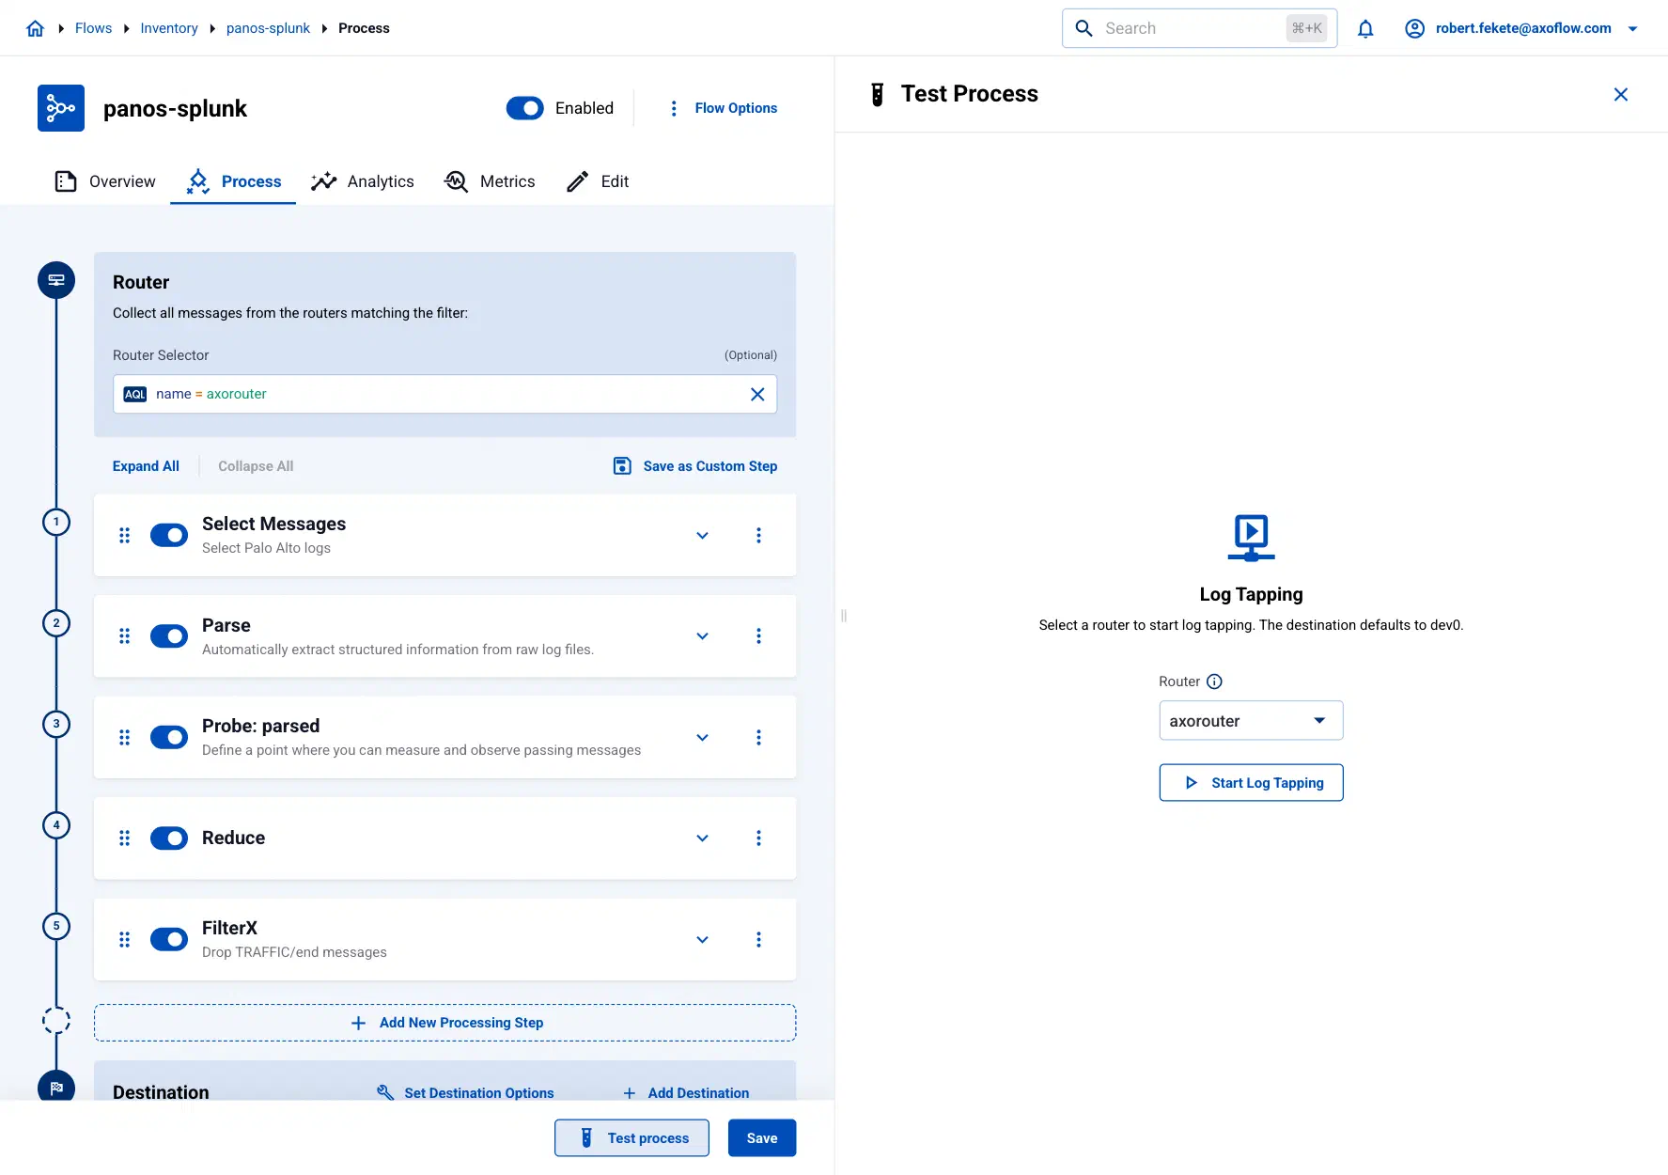
Task: Click the user account avatar icon
Action: click(x=1414, y=28)
